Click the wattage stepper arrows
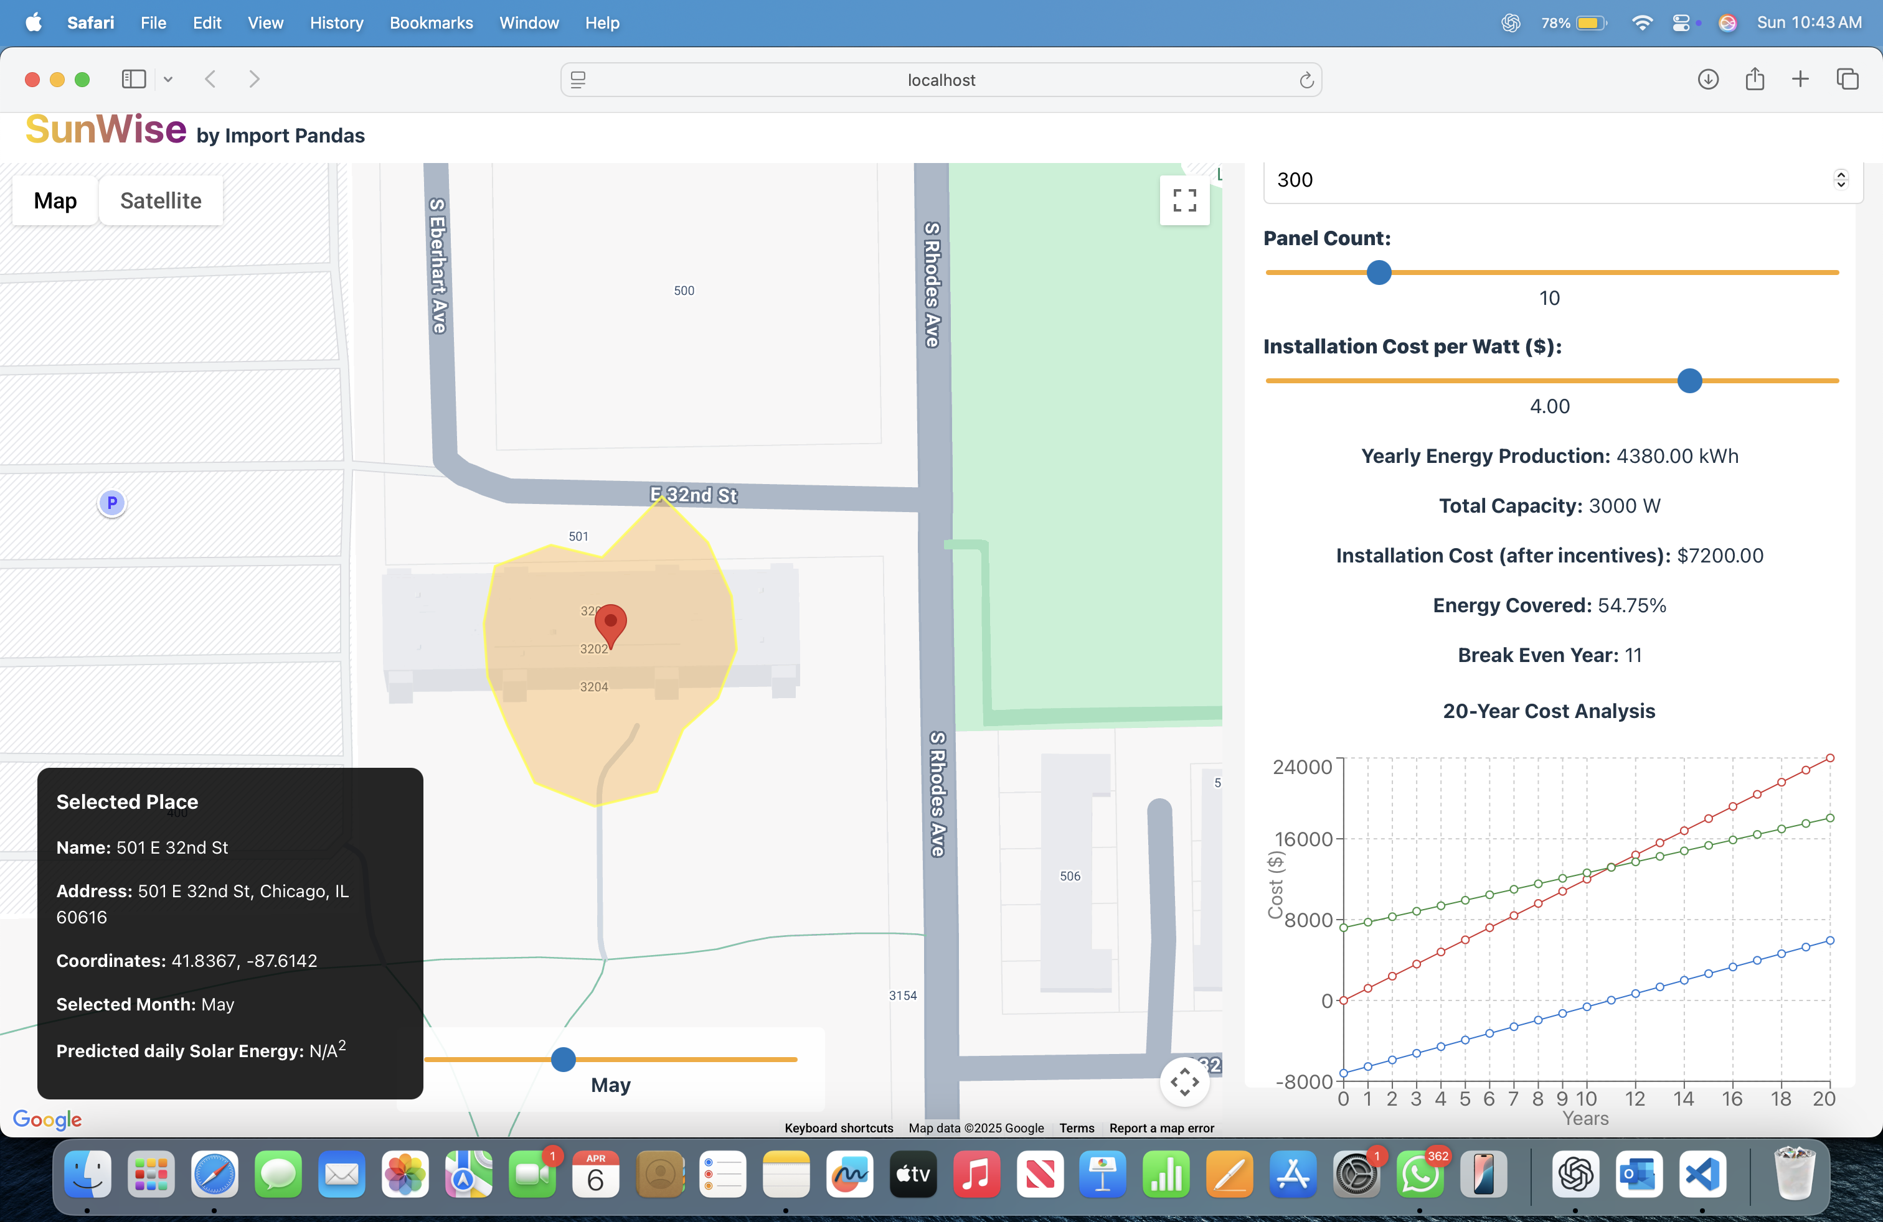1883x1222 pixels. point(1840,179)
